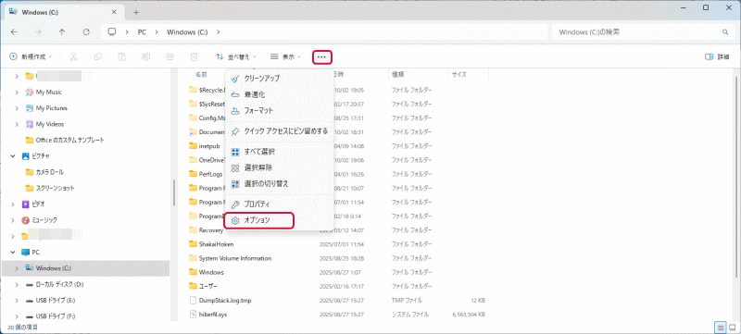Open the 並べ替え sort dropdown

click(236, 57)
